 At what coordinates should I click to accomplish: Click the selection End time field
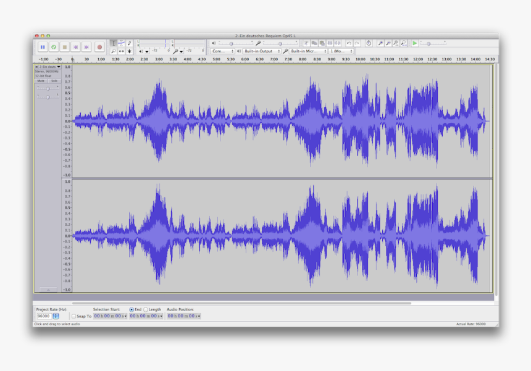point(146,316)
